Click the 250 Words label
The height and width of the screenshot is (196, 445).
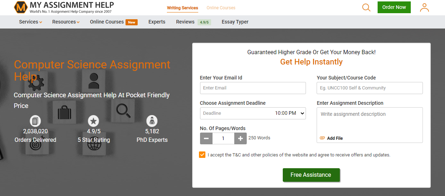(259, 138)
